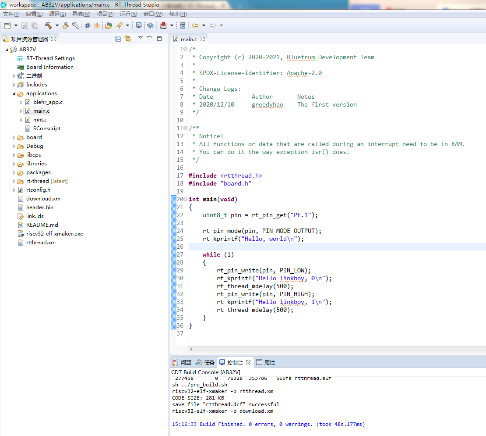Screen dimensions: 486x436
Task: Switch to the 属性 tab
Action: click(x=266, y=362)
